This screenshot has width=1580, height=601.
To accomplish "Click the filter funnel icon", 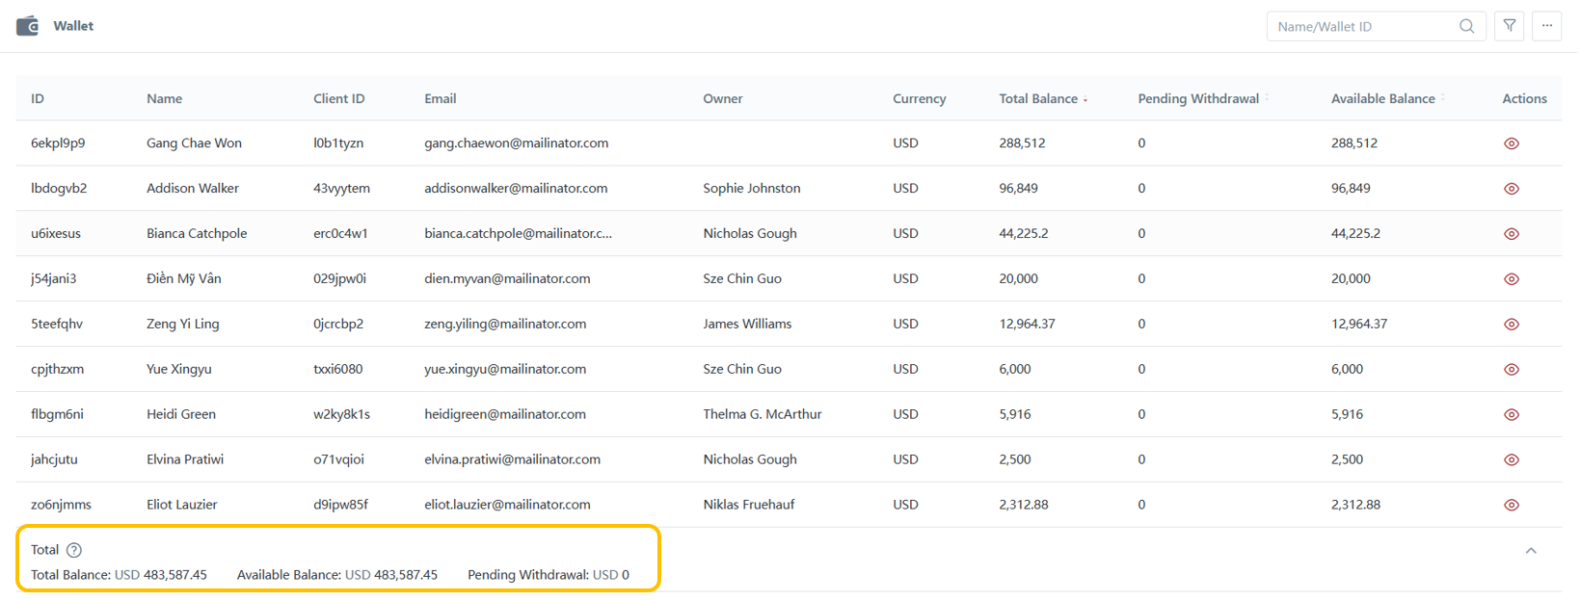I will [1510, 26].
